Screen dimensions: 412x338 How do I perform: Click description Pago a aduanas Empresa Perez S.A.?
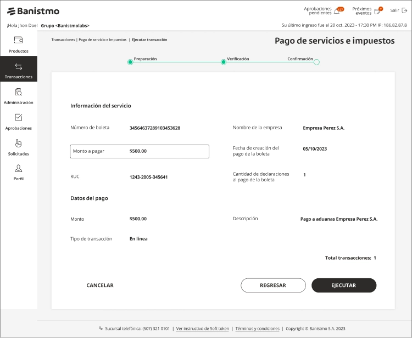(339, 219)
